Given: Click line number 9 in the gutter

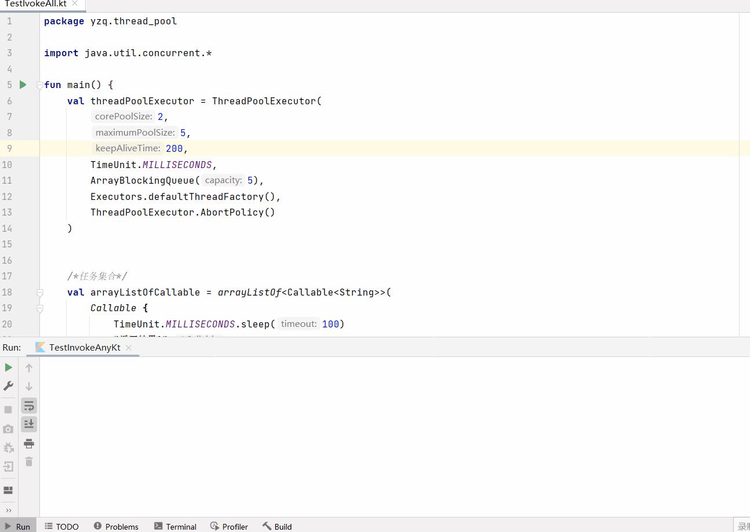Looking at the screenshot, I should click(x=9, y=148).
